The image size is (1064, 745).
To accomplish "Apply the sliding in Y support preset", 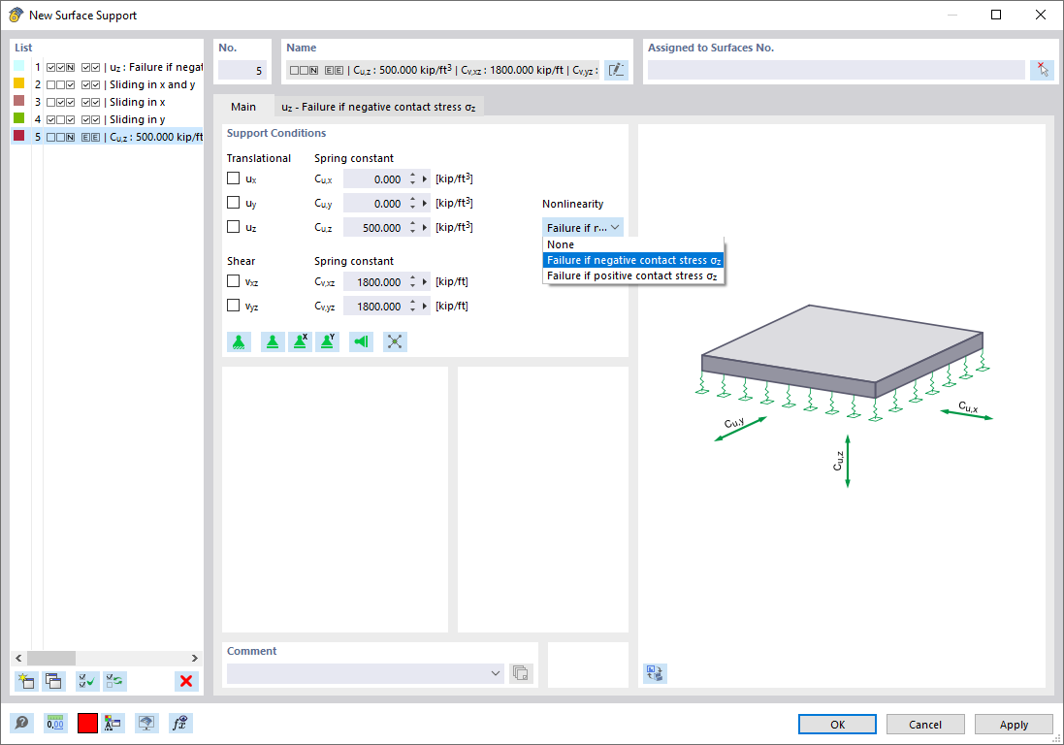I will (x=327, y=341).
